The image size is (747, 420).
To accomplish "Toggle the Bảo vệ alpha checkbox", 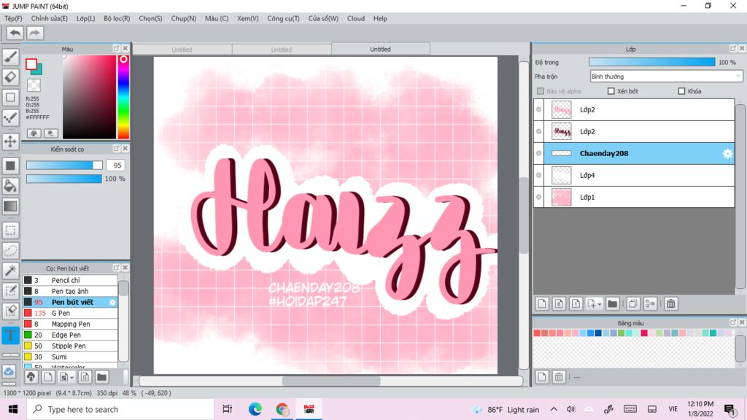I will pyautogui.click(x=541, y=91).
